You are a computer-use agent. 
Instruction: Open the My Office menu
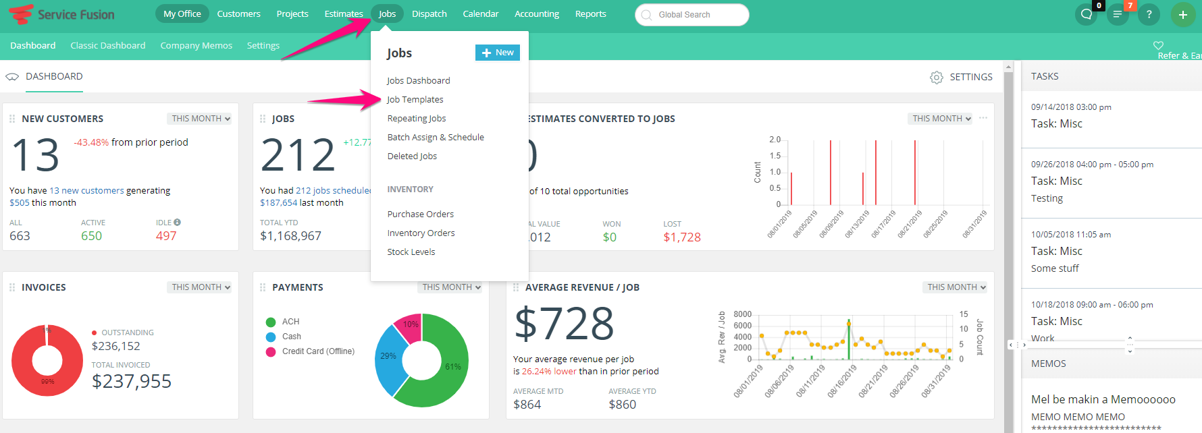[x=182, y=14]
